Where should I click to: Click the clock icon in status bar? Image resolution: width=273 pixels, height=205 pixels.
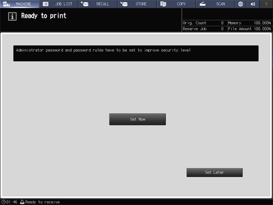[x=4, y=202]
